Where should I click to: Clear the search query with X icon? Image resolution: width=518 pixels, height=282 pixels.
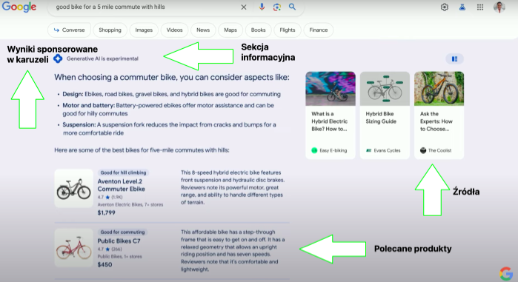(244, 7)
